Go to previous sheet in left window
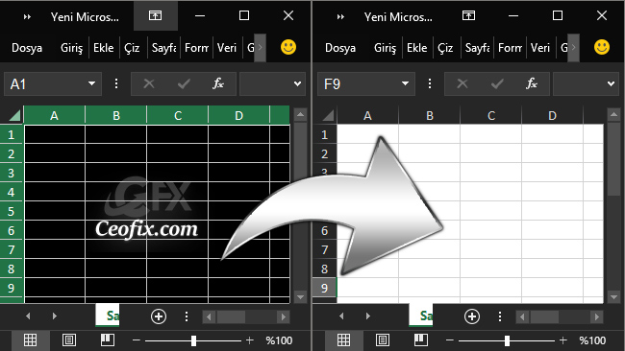 28,316
